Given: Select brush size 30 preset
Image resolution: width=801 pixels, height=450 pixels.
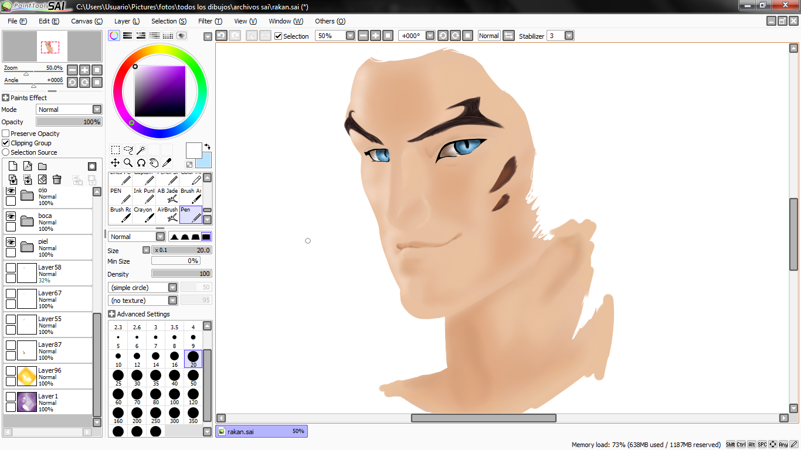Looking at the screenshot, I should pos(137,378).
